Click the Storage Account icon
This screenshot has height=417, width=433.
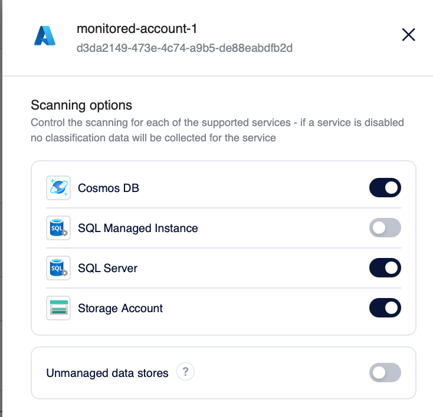[58, 308]
